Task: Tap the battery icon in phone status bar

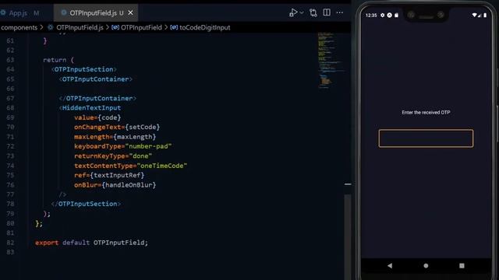Action: point(485,16)
